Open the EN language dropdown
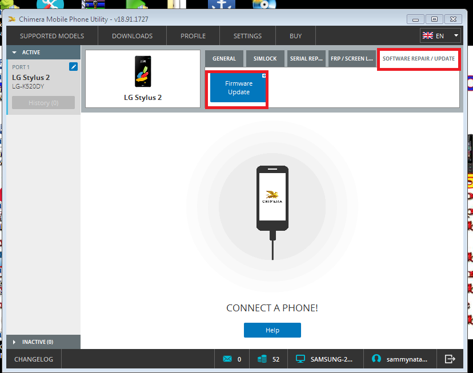This screenshot has height=373, width=473. [x=440, y=35]
